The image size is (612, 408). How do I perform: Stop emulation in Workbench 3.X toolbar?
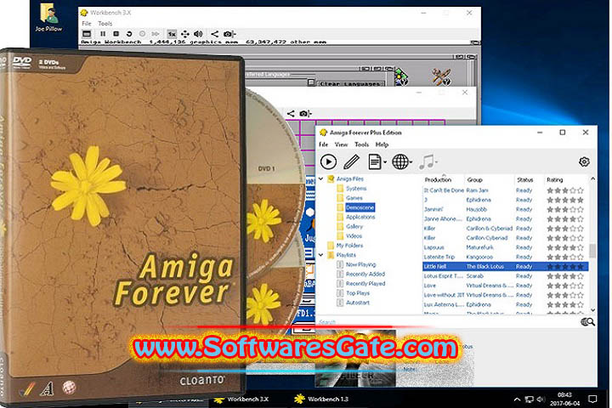(x=116, y=34)
